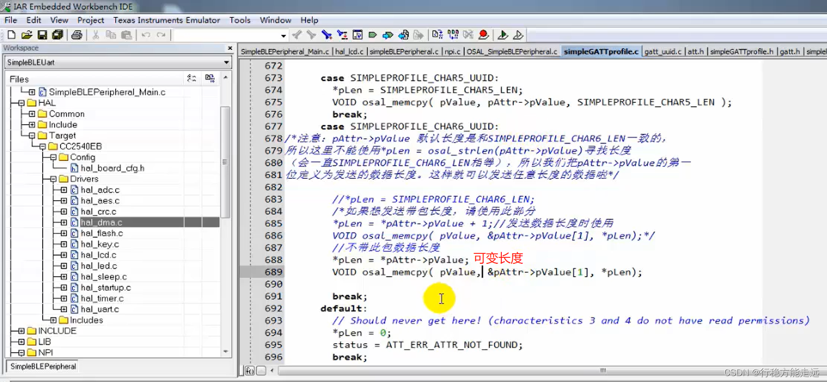Create a new file with toolbar icon
The image size is (827, 382).
[11, 35]
